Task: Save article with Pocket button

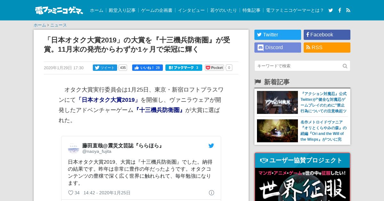Action: [x=214, y=68]
